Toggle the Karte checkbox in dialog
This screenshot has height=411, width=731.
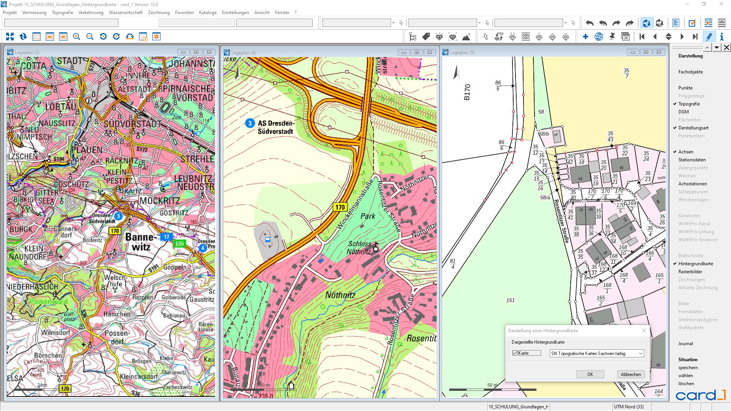[x=515, y=353]
